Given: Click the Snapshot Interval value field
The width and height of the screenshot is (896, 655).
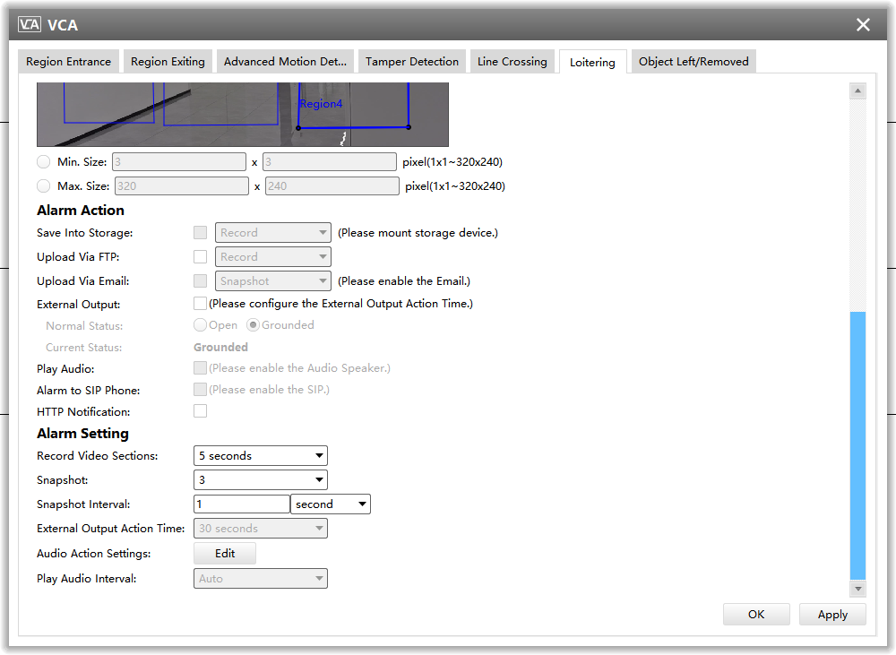Looking at the screenshot, I should (241, 504).
